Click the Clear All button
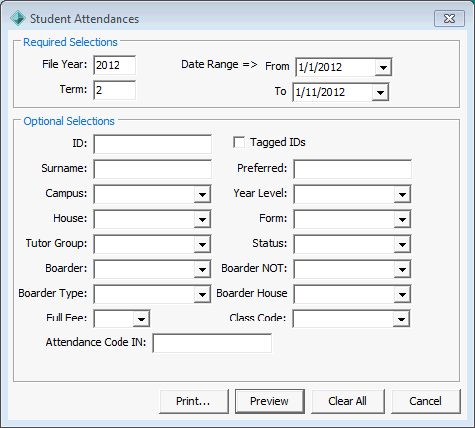This screenshot has width=475, height=428. click(348, 401)
